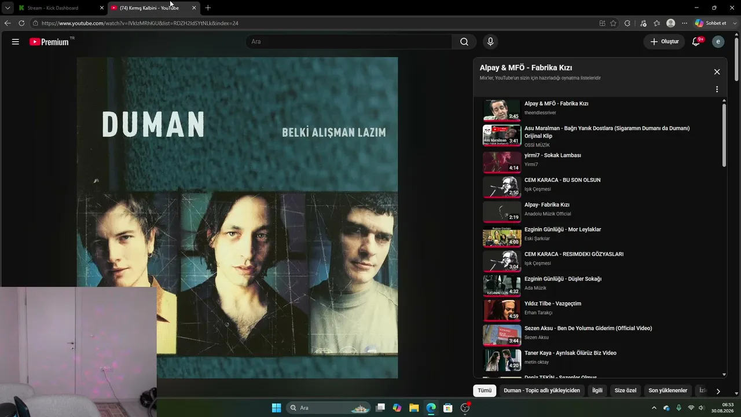Click the browser address bar URL
Image resolution: width=741 pixels, height=417 pixels.
tap(140, 23)
